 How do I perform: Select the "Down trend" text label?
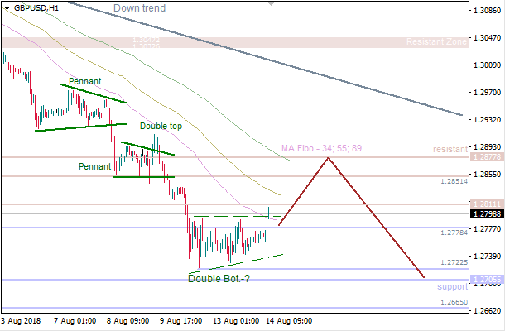[x=139, y=8]
